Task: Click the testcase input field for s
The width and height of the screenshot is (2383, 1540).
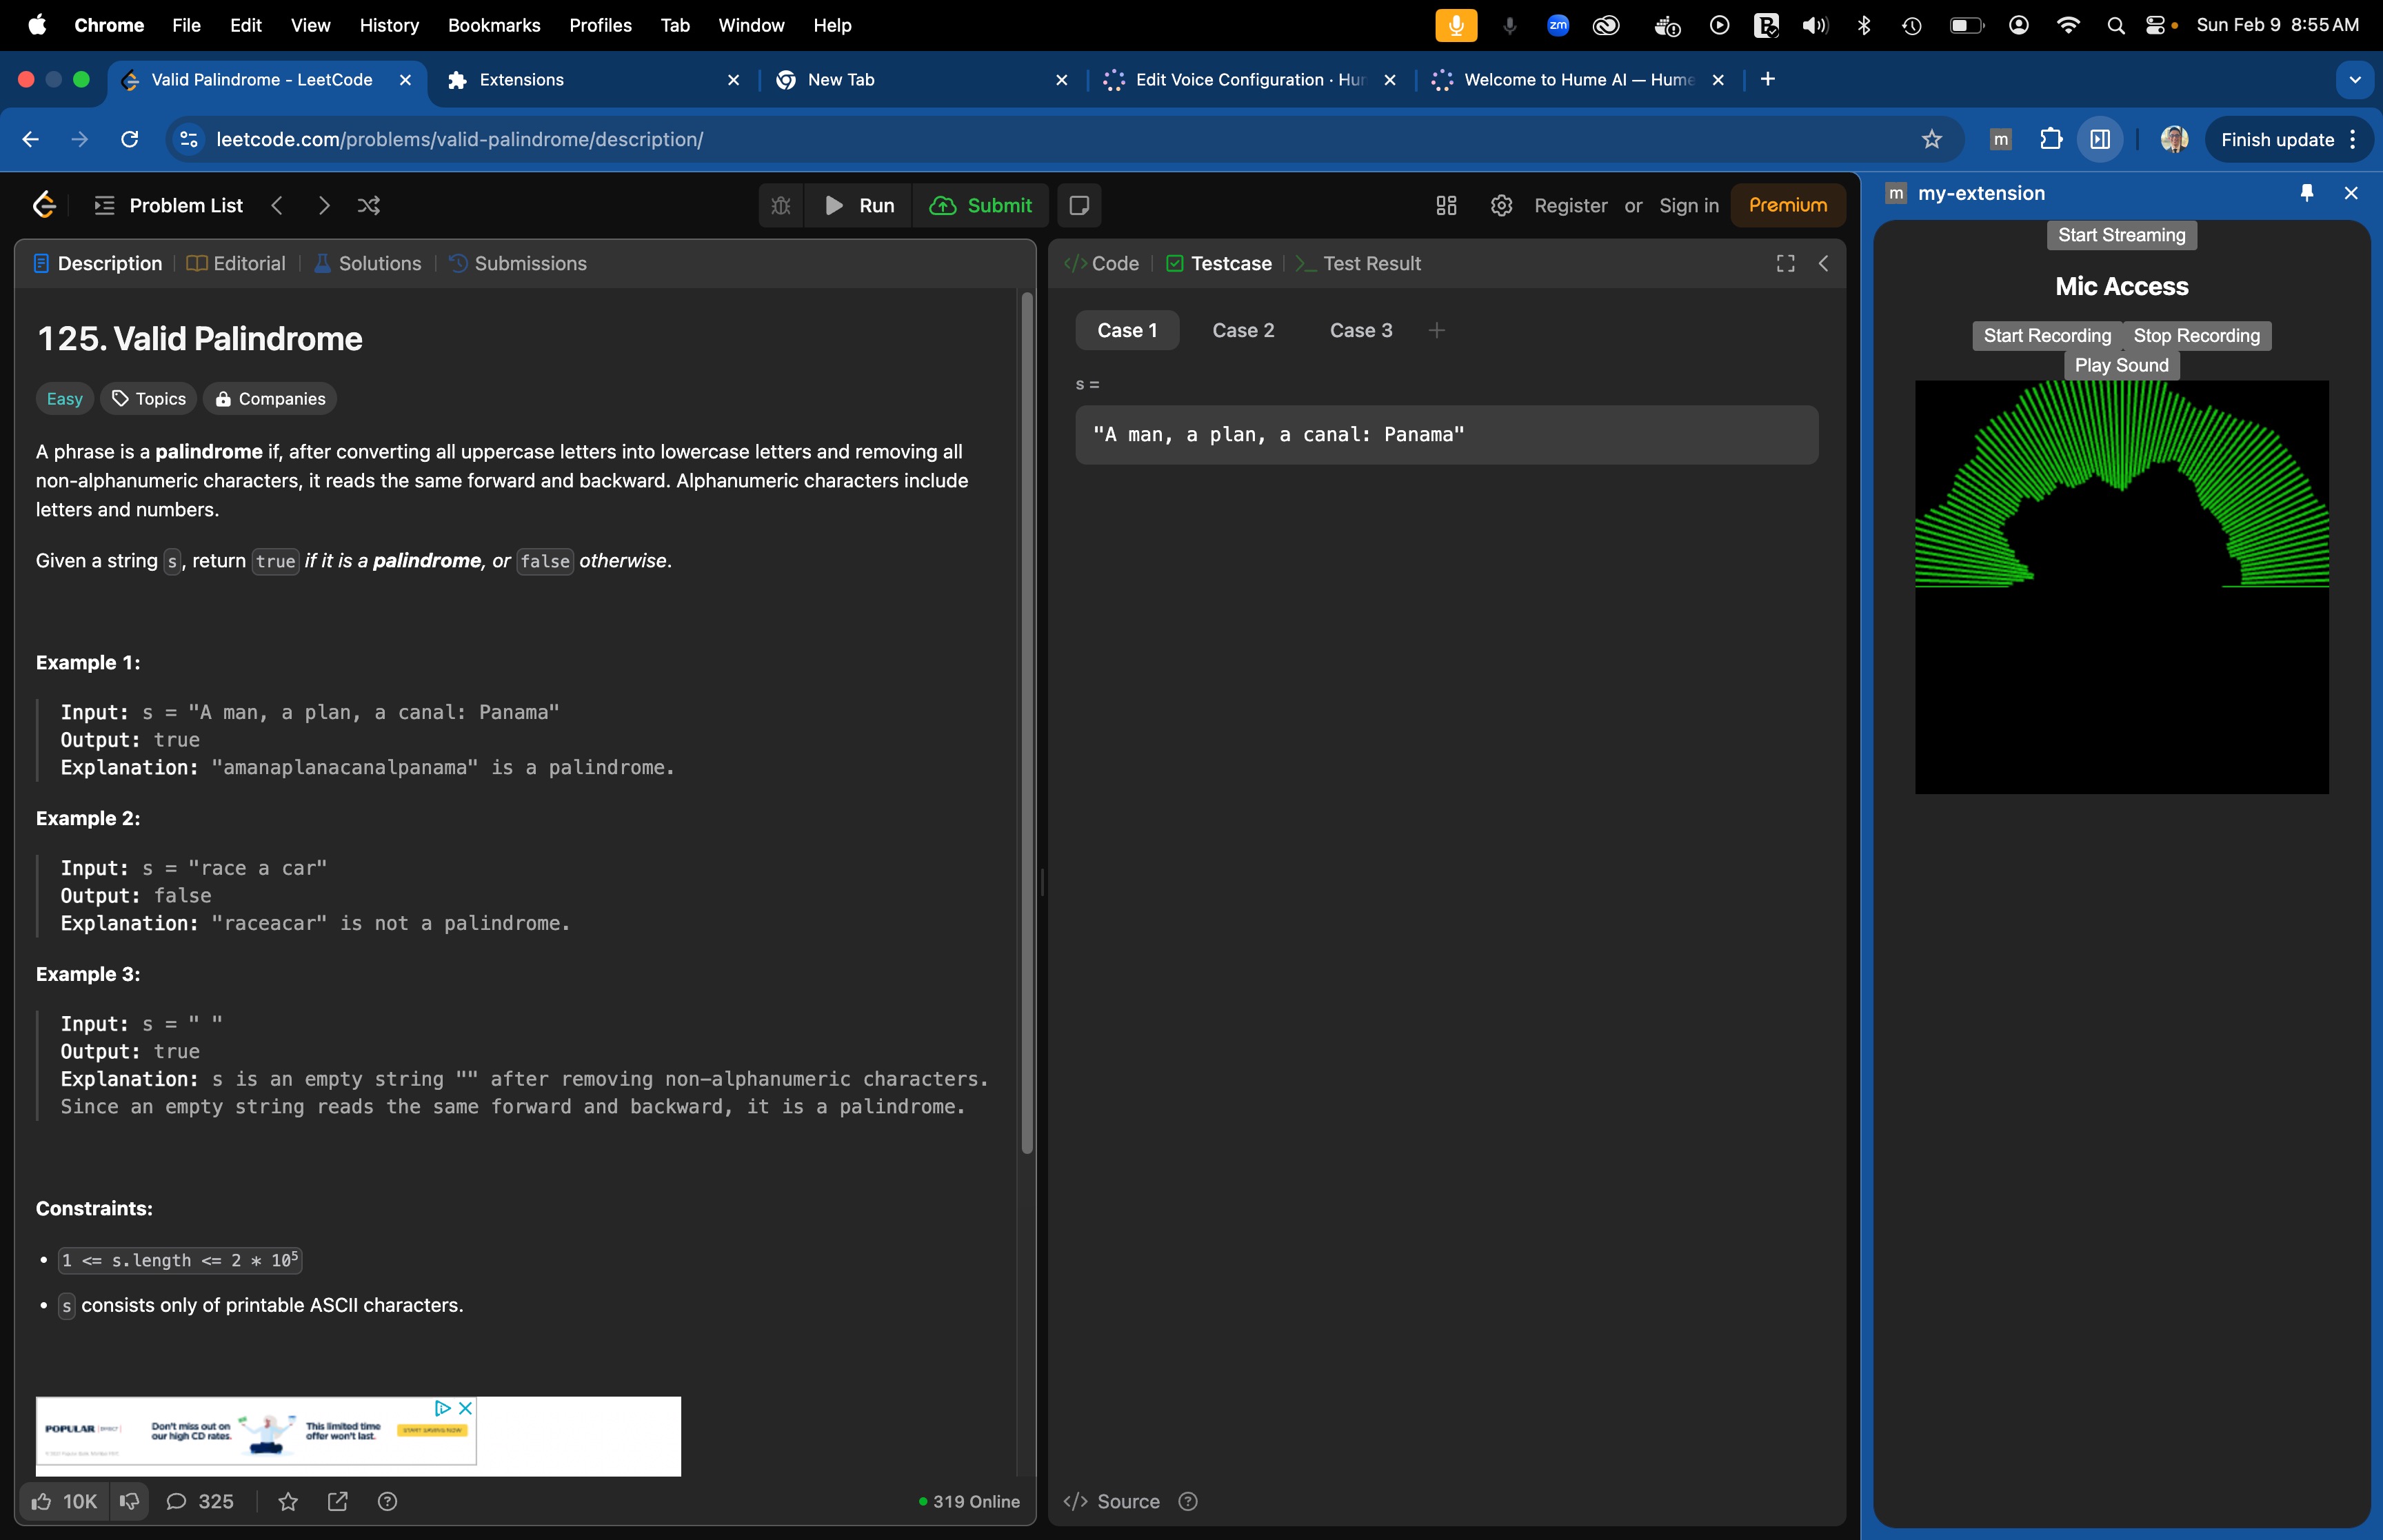Action: pos(1446,434)
